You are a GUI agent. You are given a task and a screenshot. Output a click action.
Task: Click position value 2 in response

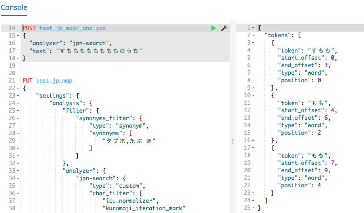(x=319, y=133)
